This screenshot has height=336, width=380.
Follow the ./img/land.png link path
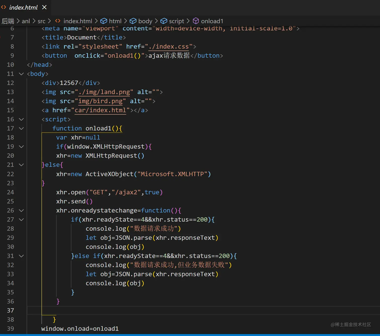tap(104, 92)
